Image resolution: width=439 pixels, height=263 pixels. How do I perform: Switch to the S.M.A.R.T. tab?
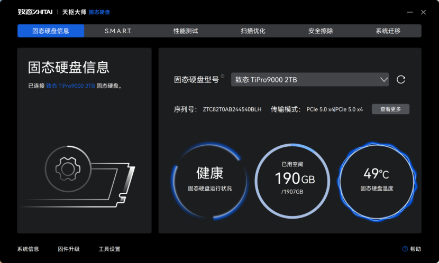118,31
